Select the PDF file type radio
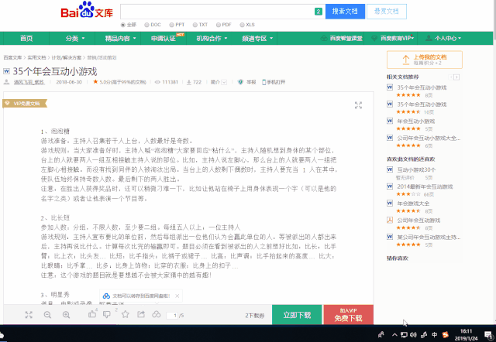The image size is (496, 342). (219, 25)
